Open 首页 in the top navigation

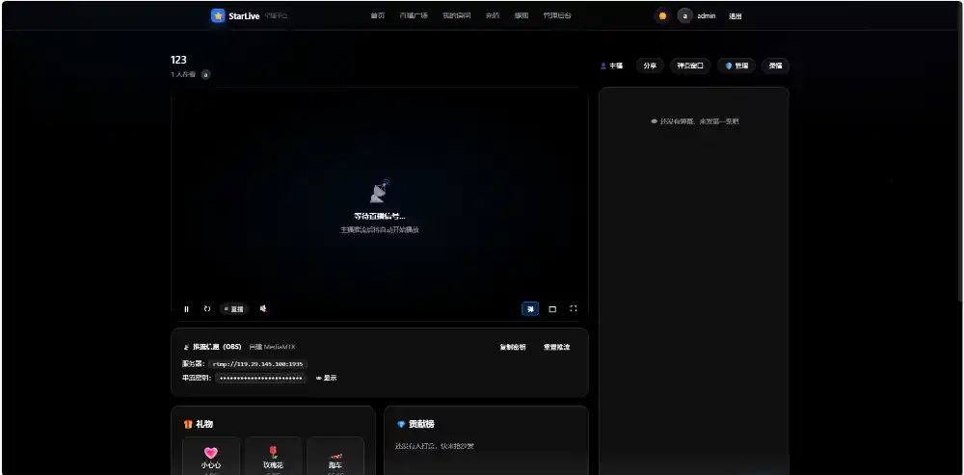pyautogui.click(x=378, y=15)
